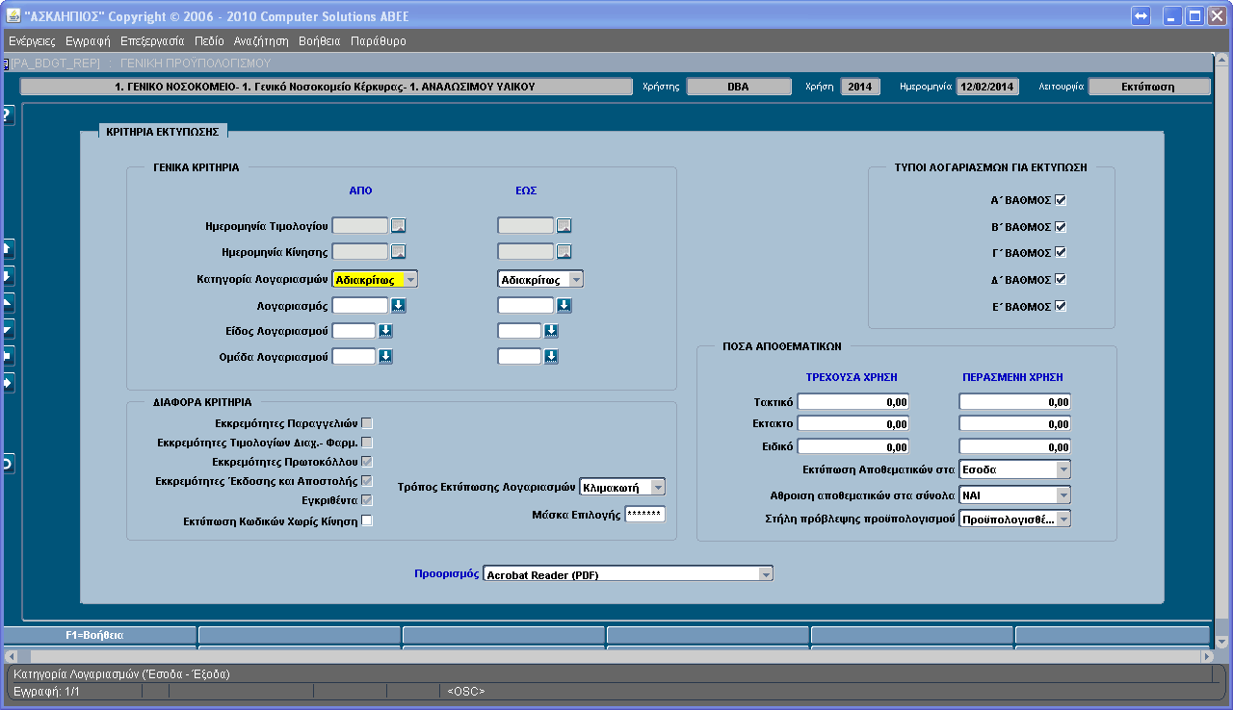Open calendar for Ημερομηνία Κίνησης 'ΑΠΟ' field
The image size is (1233, 710).
click(399, 252)
